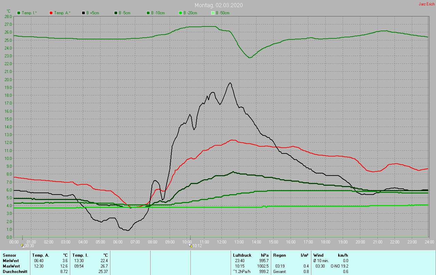Click the 'B +5cm' legend label
This screenshot has height=275, width=436.
(93, 13)
